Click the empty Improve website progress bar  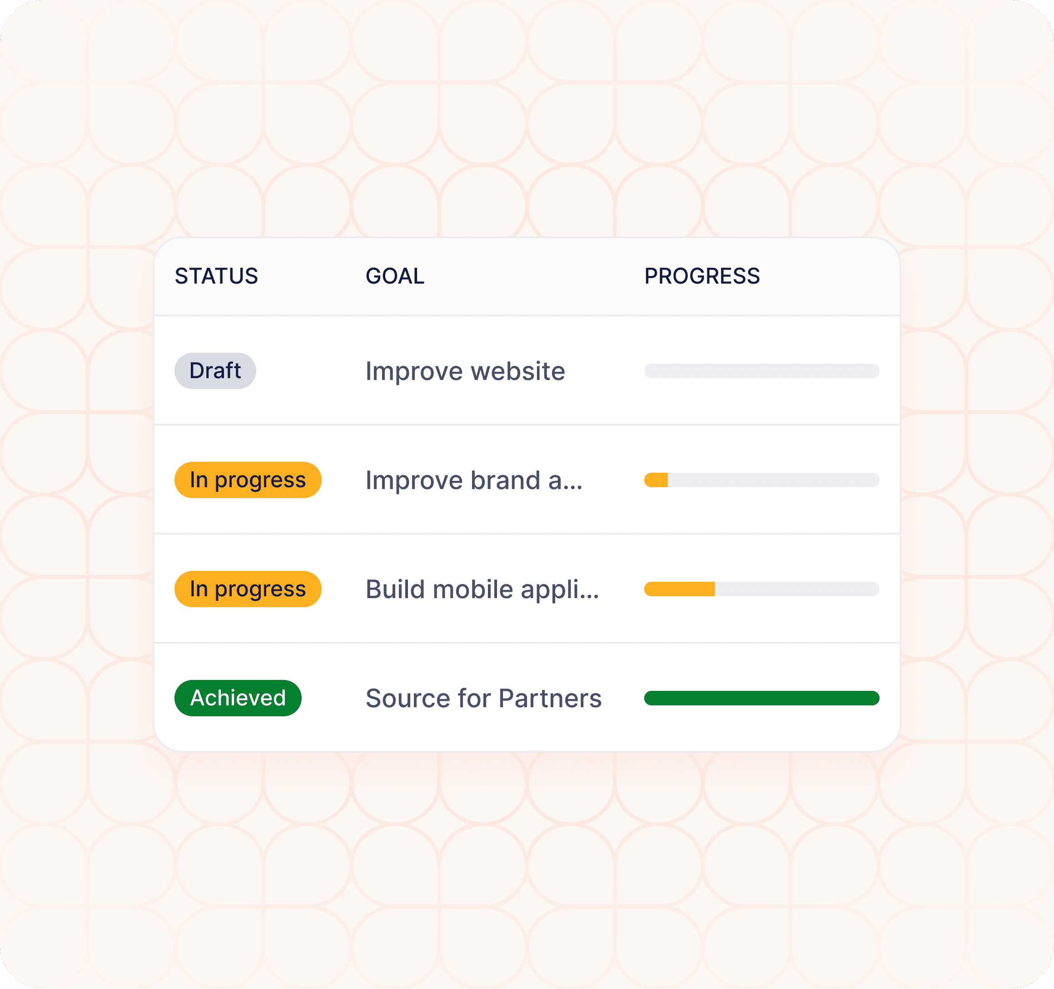(761, 371)
